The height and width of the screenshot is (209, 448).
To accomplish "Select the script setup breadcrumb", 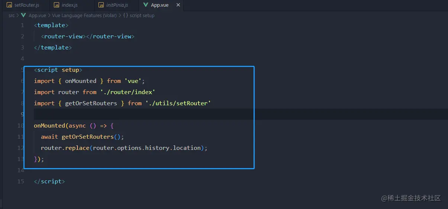I will pyautogui.click(x=142, y=15).
